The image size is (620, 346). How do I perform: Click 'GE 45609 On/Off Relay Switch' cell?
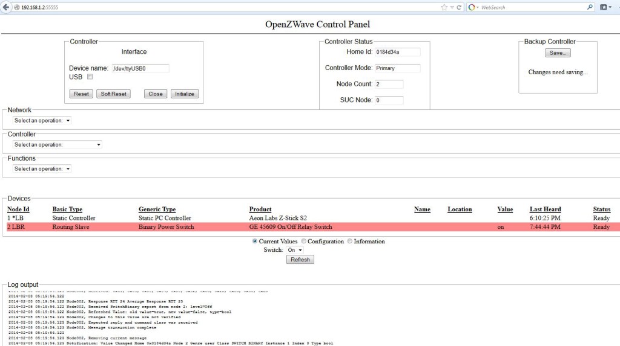pos(291,227)
